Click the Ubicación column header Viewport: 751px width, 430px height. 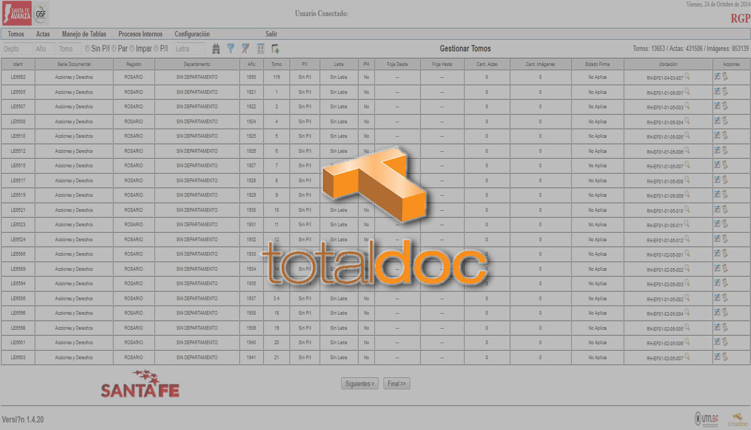(668, 64)
